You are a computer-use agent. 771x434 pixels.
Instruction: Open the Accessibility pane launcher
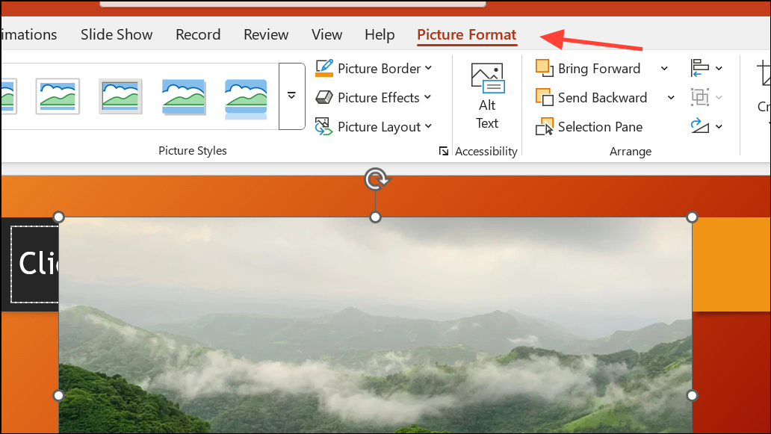click(x=444, y=151)
